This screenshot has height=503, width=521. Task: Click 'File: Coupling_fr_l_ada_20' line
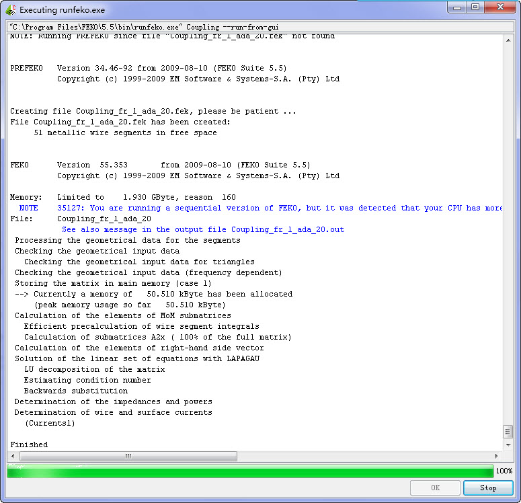(81, 219)
